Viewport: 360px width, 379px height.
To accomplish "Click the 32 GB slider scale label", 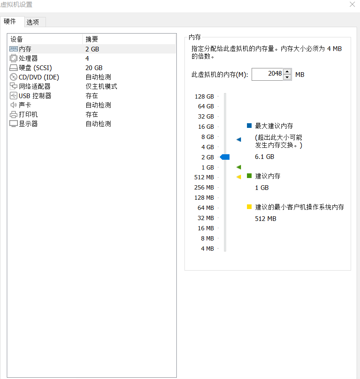I will (x=206, y=116).
